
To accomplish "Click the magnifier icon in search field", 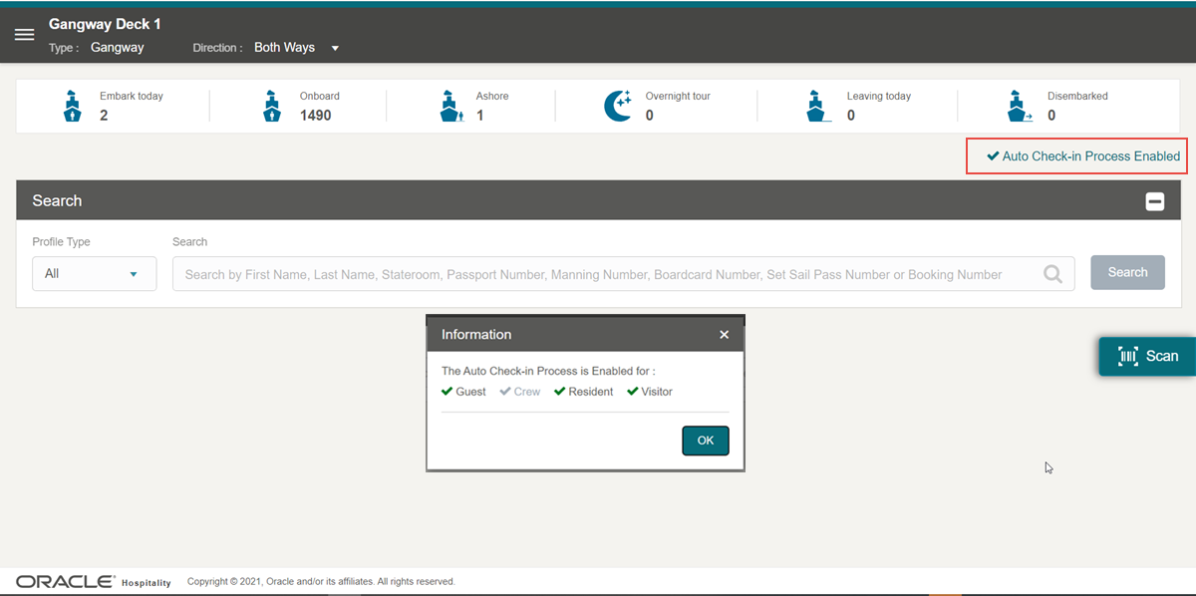I will (x=1052, y=274).
